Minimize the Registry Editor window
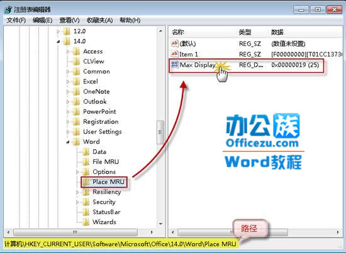Image resolution: width=346 pixels, height=253 pixels. coord(301,9)
